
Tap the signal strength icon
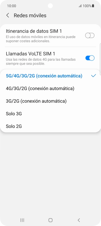click(80, 6)
